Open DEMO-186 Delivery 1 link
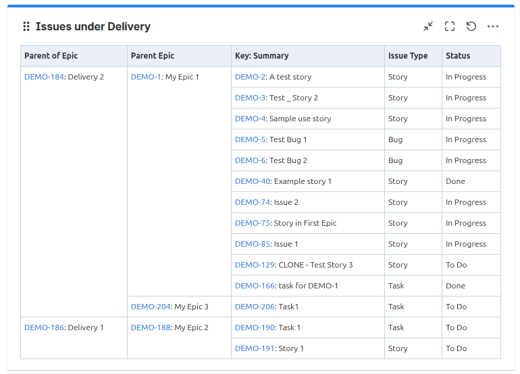The image size is (520, 374). point(44,328)
